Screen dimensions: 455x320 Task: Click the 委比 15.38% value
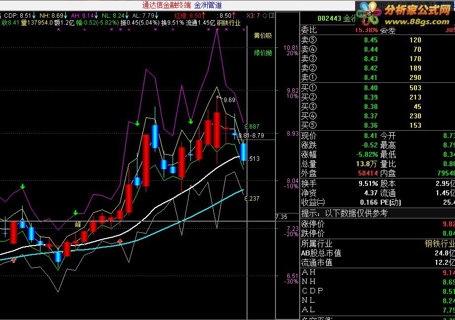[x=366, y=30]
